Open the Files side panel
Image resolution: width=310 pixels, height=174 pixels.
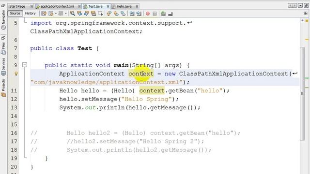pyautogui.click(x=3, y=48)
